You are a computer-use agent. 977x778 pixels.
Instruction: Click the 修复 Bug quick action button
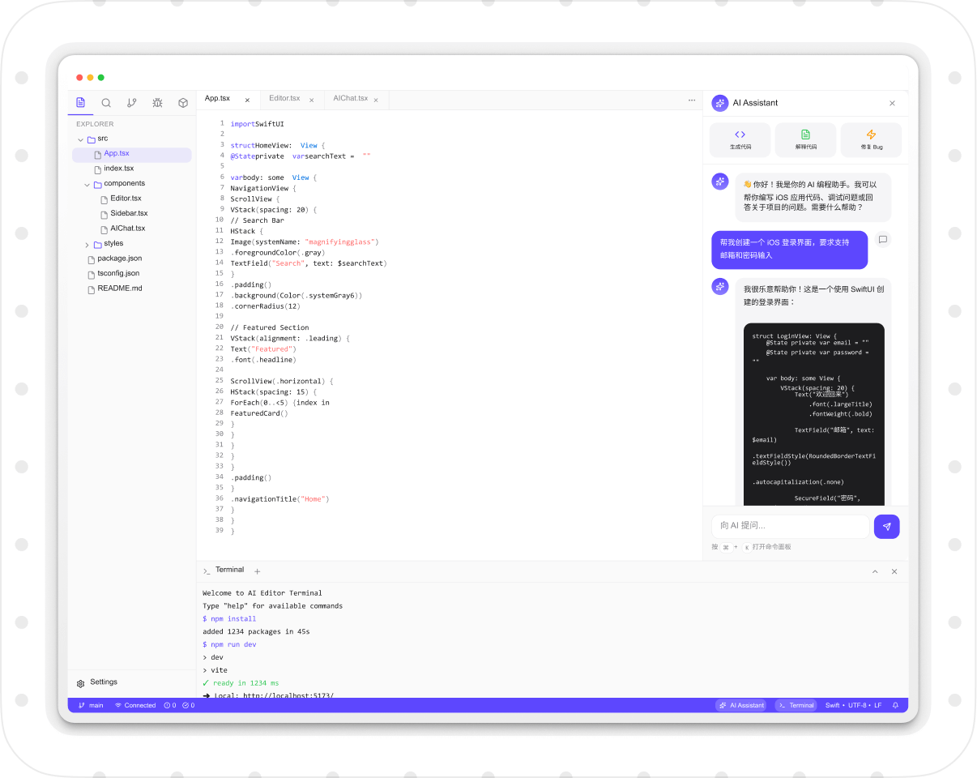(871, 139)
